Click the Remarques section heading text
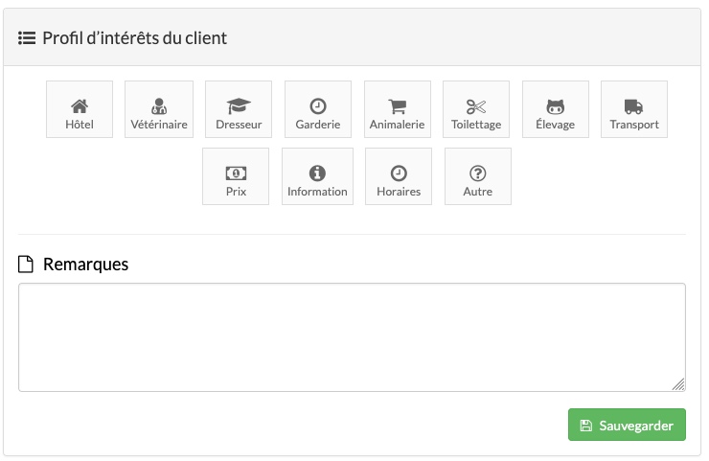Viewport: 709px width, 461px height. coord(86,265)
